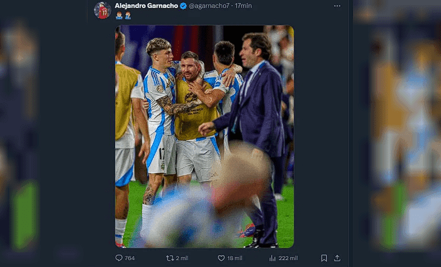Open the tweet's football celebration photo
The width and height of the screenshot is (441, 267).
[204, 136]
